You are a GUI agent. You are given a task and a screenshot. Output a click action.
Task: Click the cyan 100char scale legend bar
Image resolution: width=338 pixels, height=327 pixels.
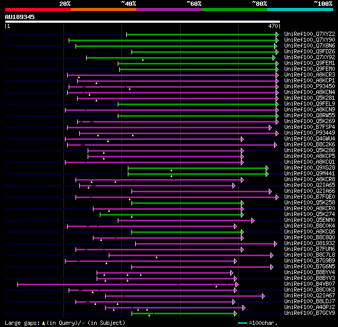pyautogui.click(x=242, y=323)
